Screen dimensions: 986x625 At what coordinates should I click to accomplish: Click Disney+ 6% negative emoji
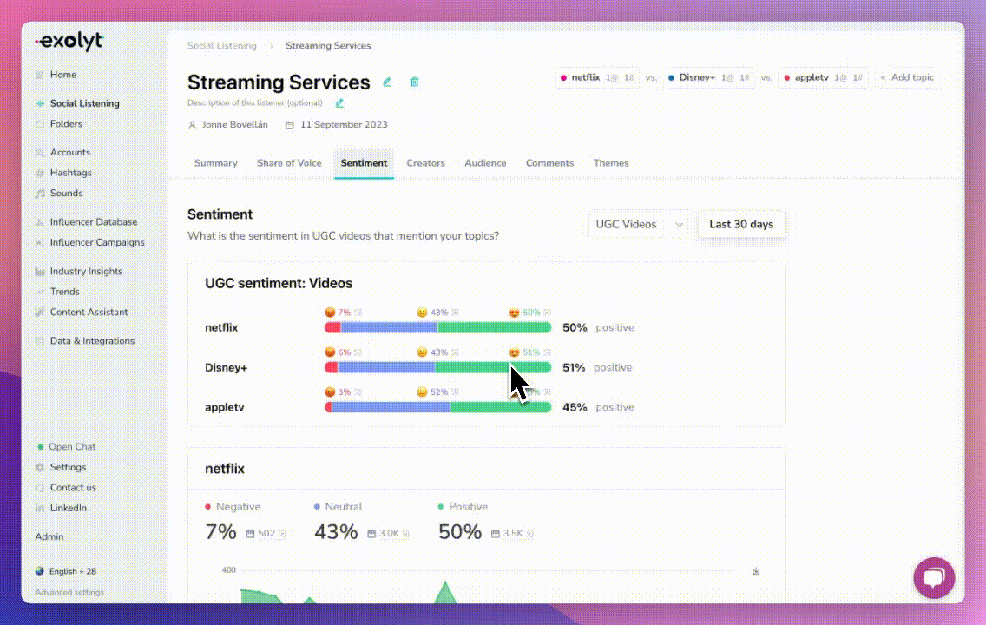(330, 352)
